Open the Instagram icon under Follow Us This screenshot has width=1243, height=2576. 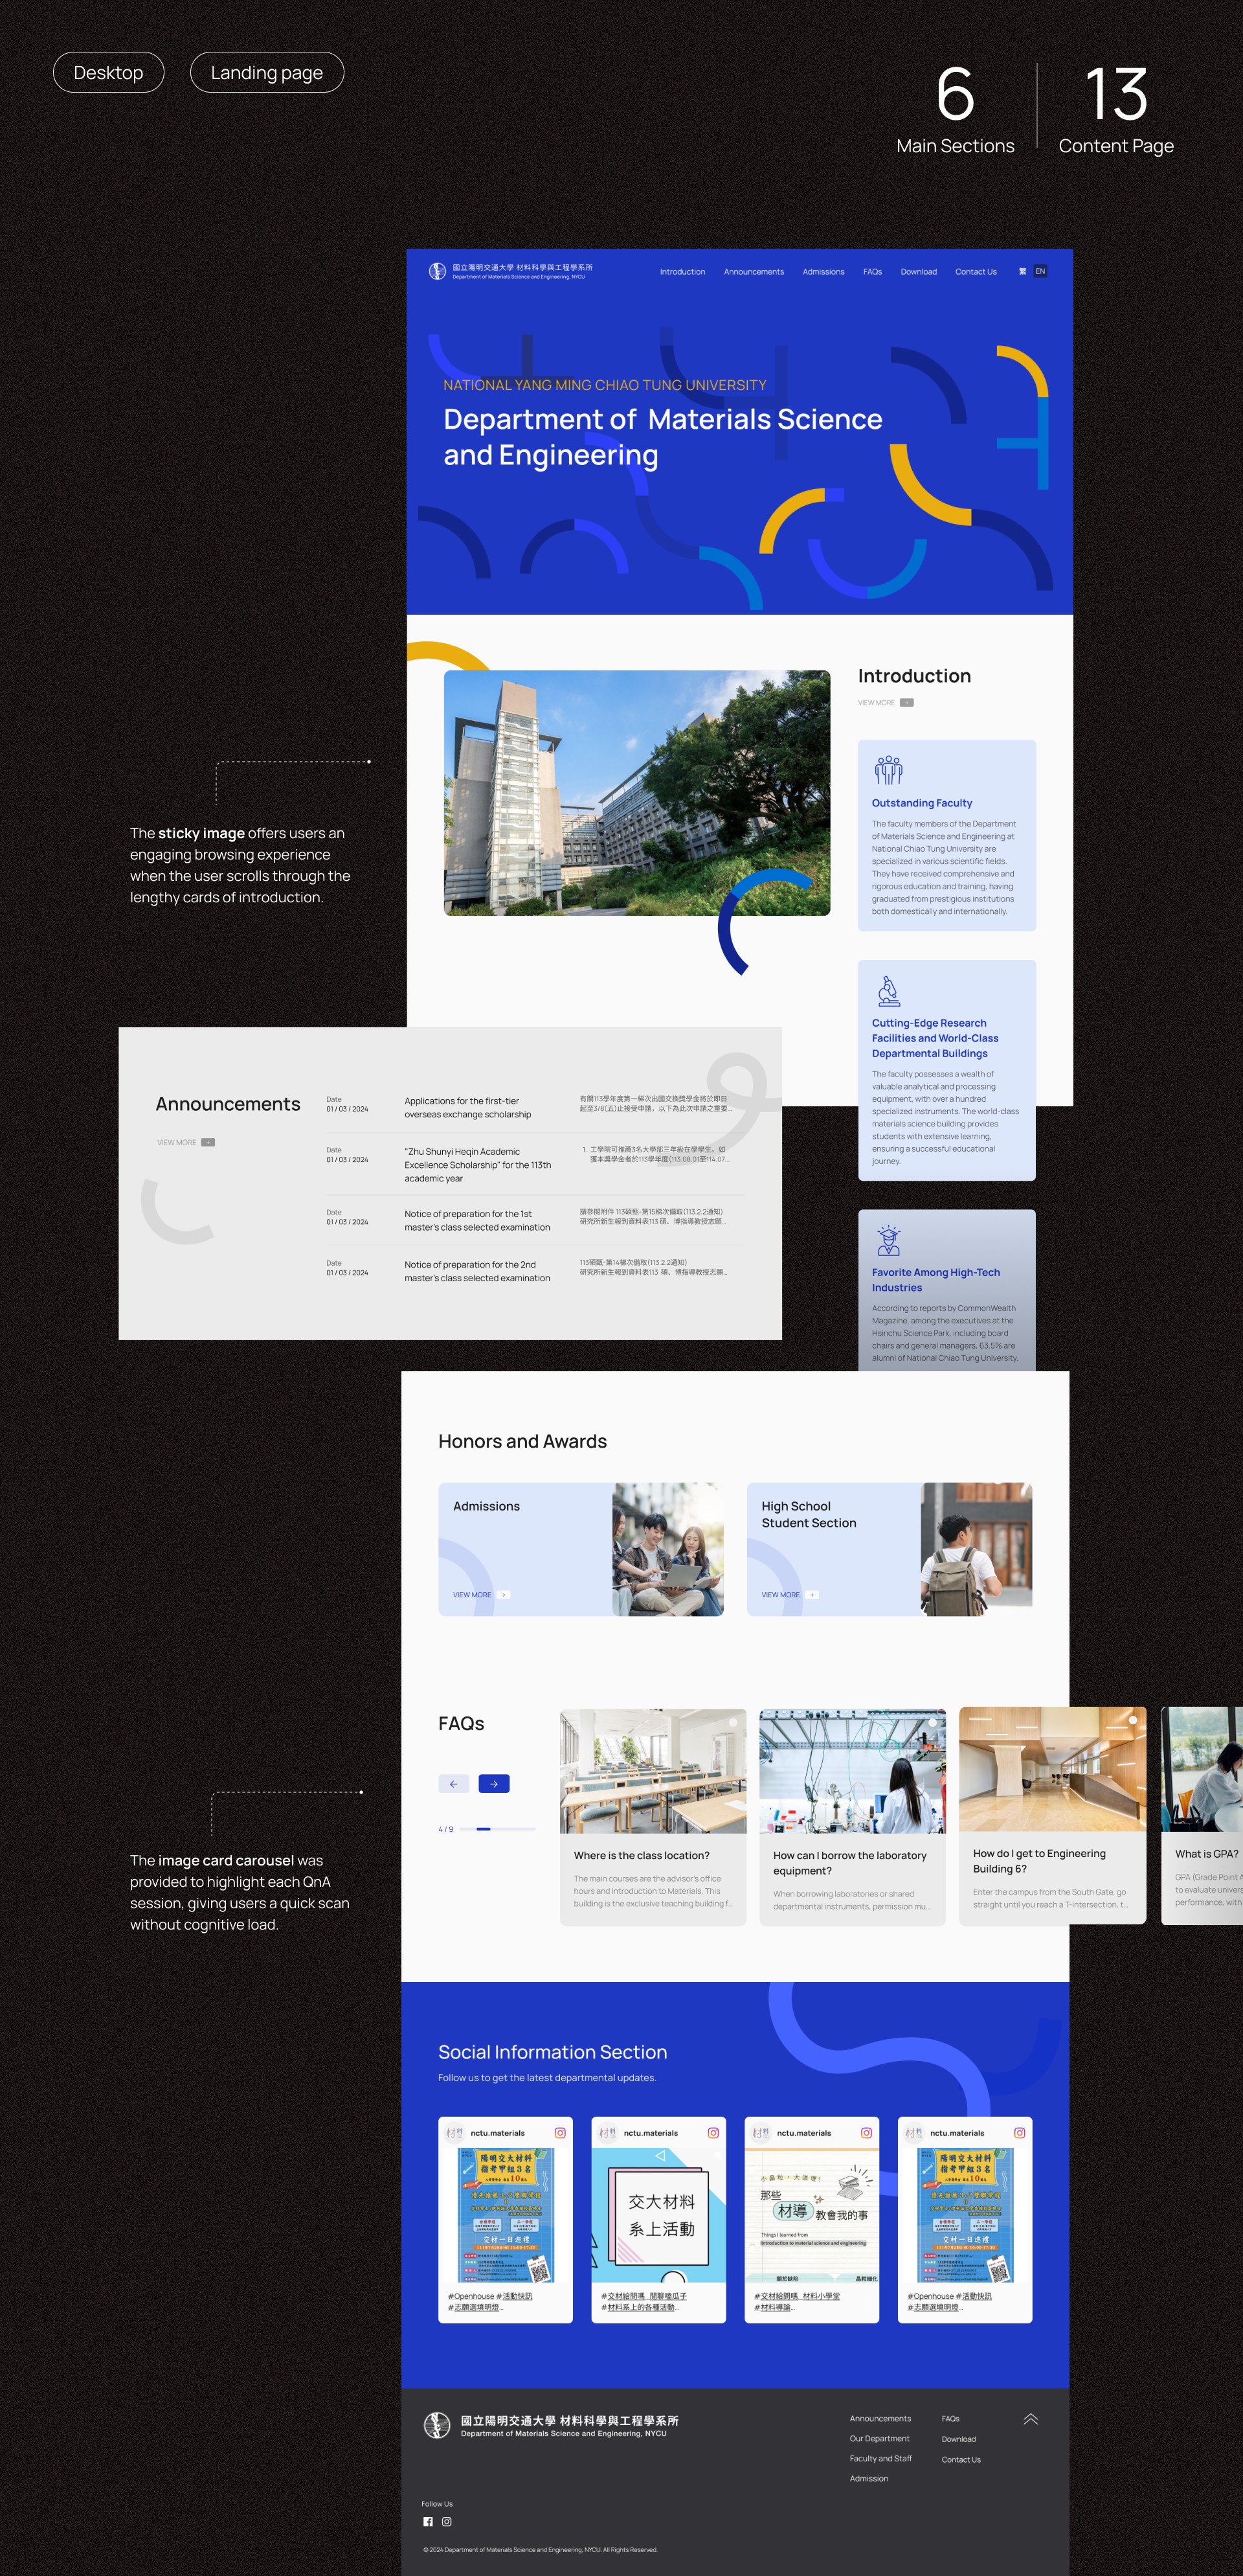(447, 2522)
